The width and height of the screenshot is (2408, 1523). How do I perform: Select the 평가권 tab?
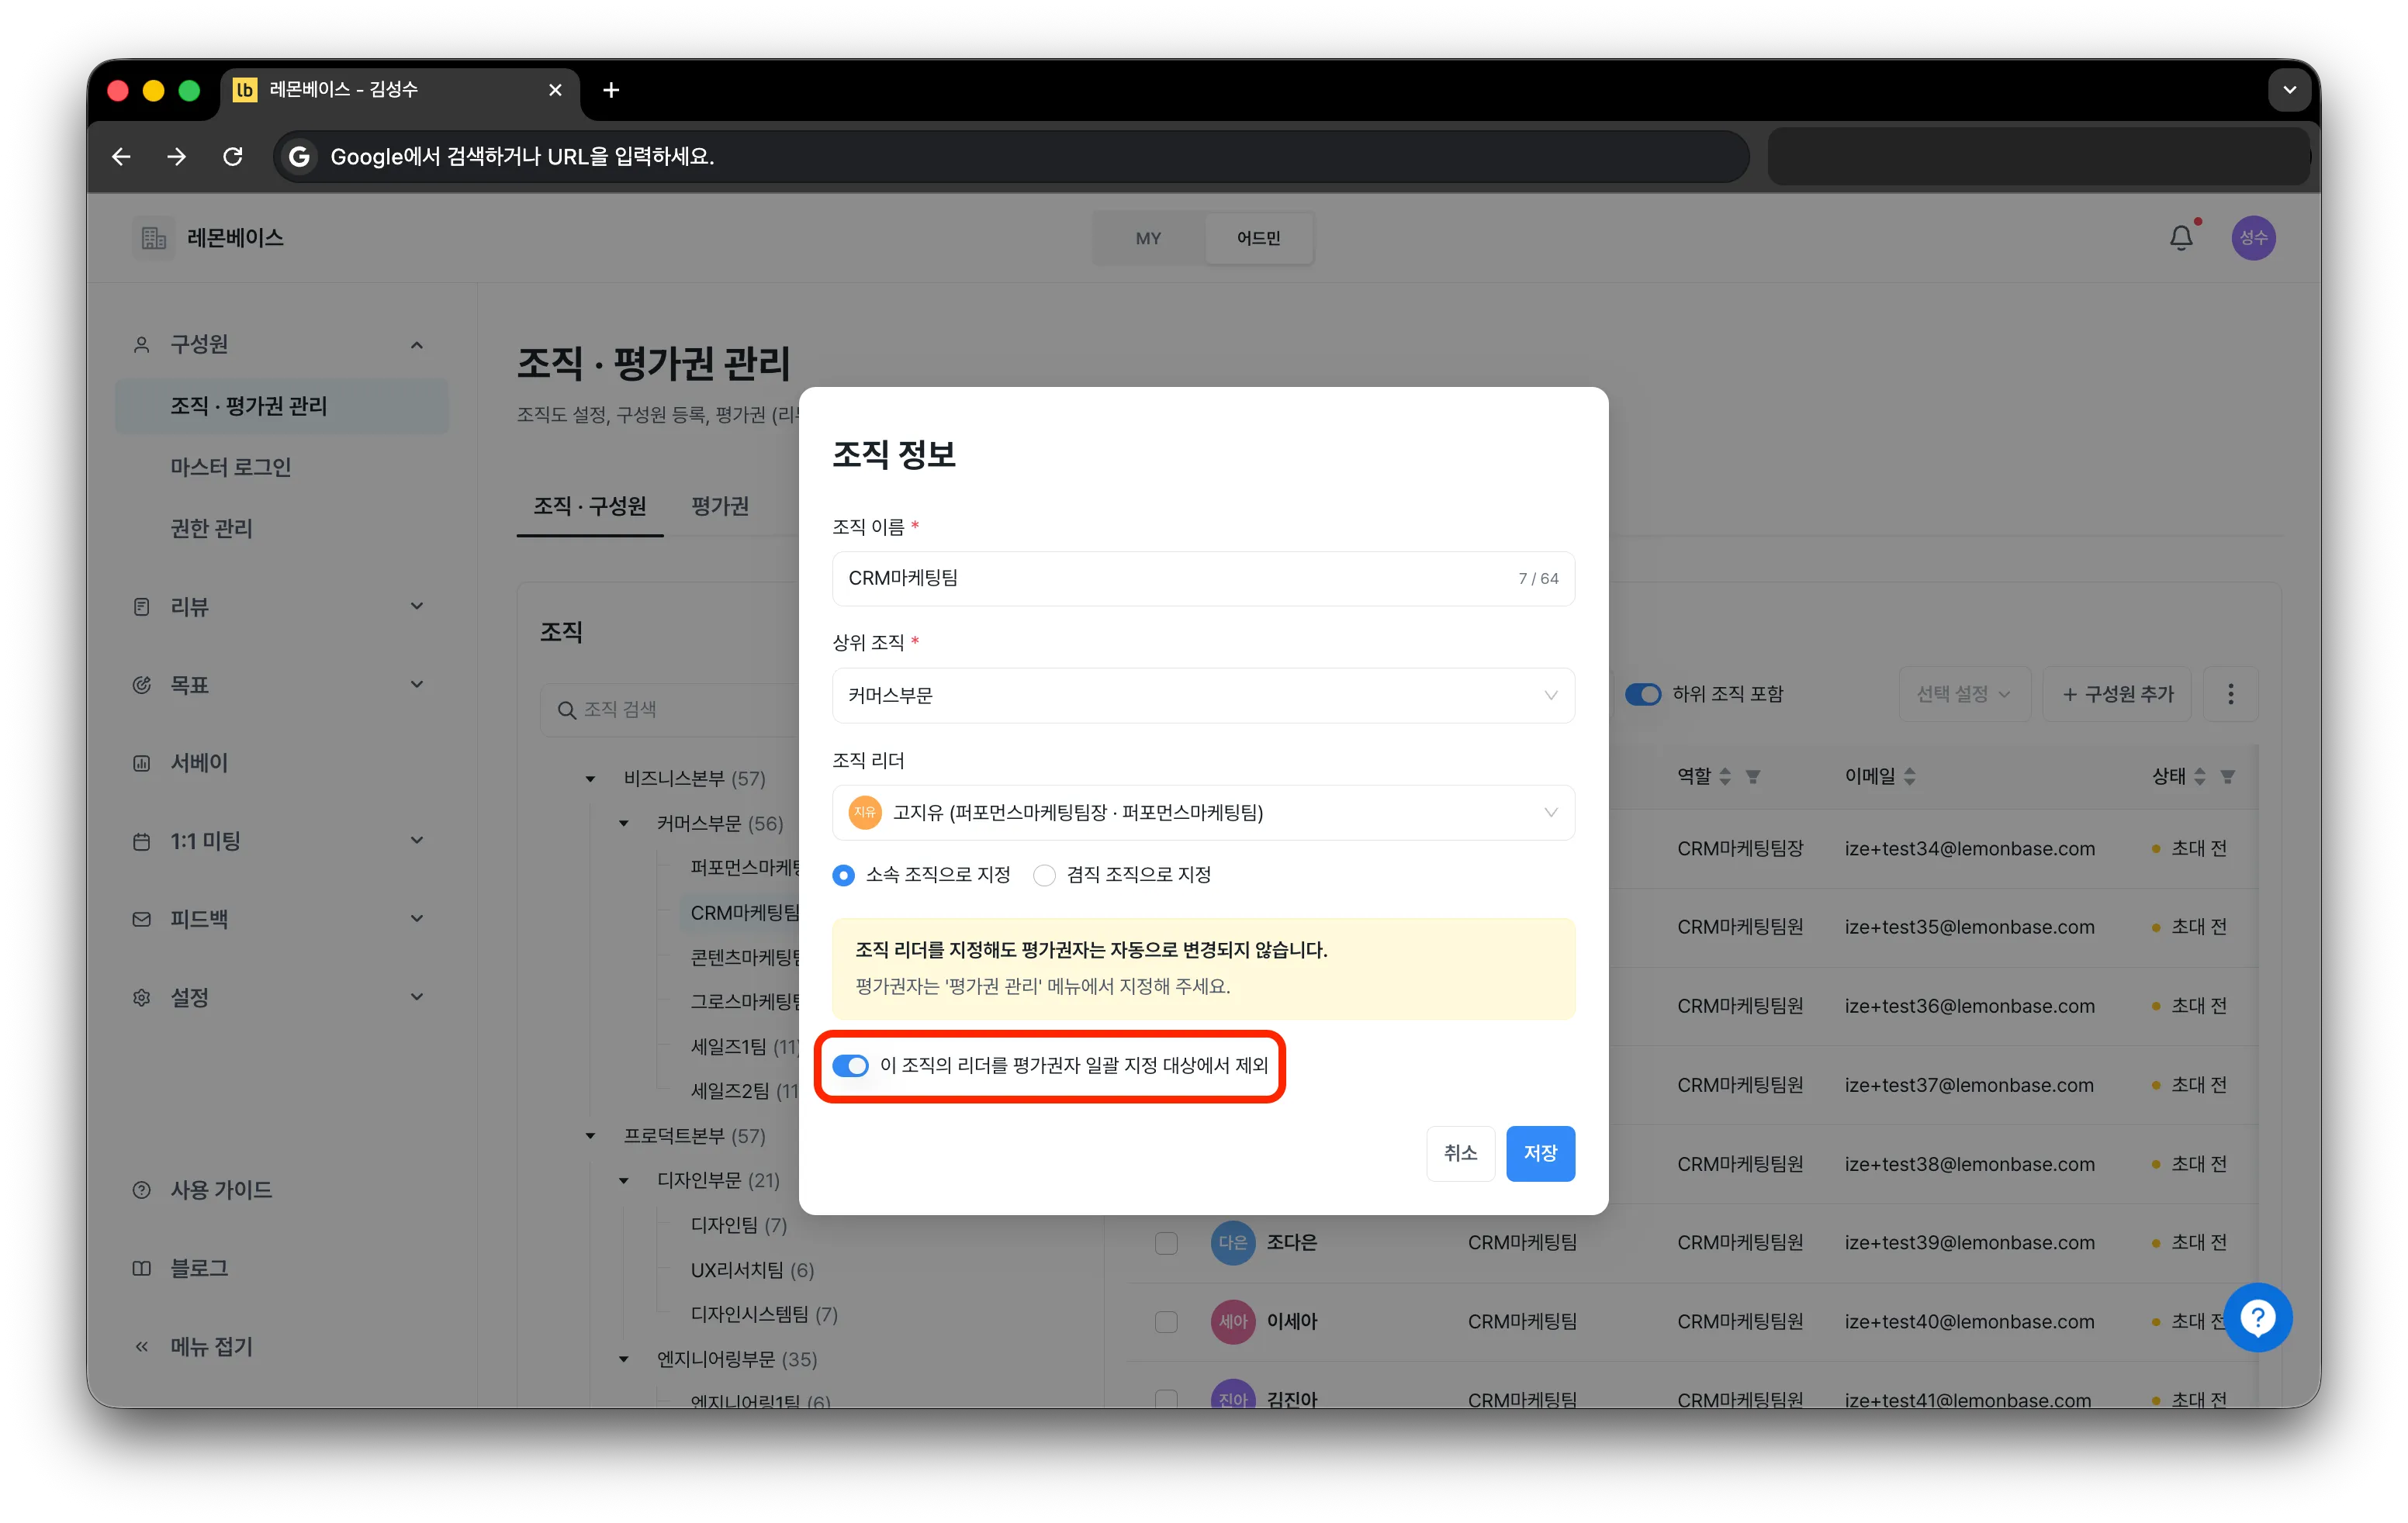[x=720, y=506]
